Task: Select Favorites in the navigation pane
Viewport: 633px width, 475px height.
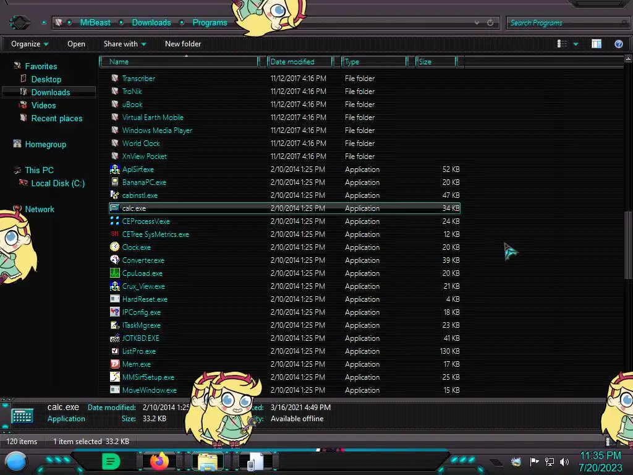Action: pos(41,66)
